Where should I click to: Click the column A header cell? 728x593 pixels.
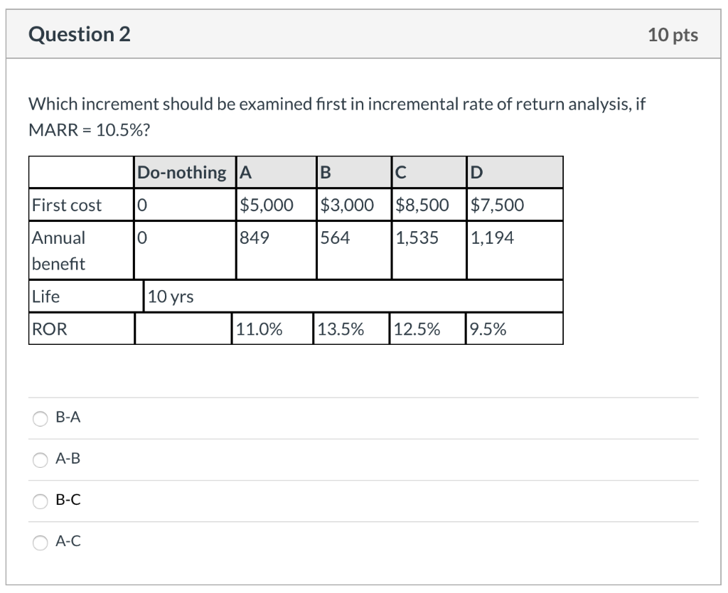tap(277, 172)
